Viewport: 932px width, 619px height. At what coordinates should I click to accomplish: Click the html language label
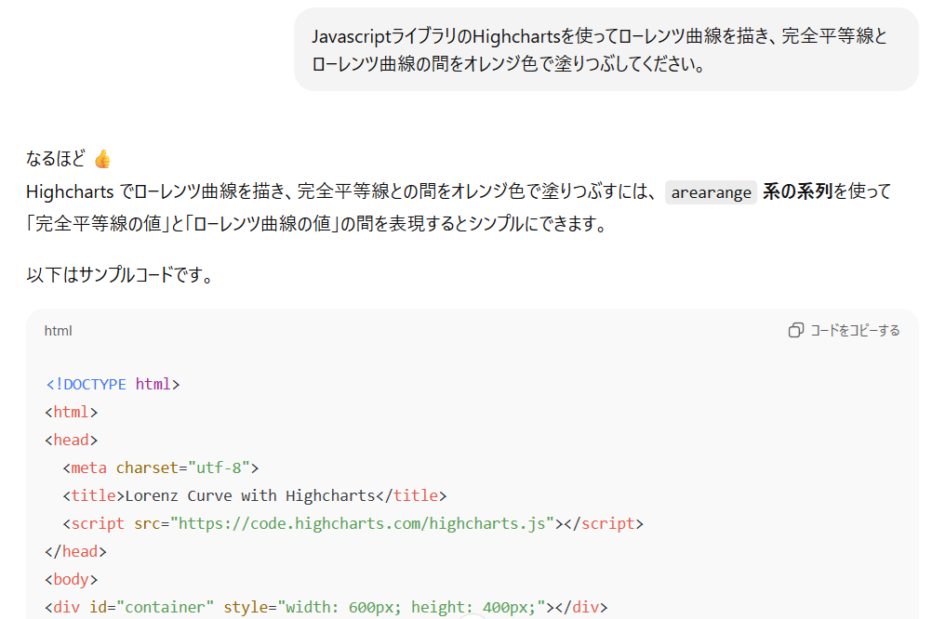(58, 331)
